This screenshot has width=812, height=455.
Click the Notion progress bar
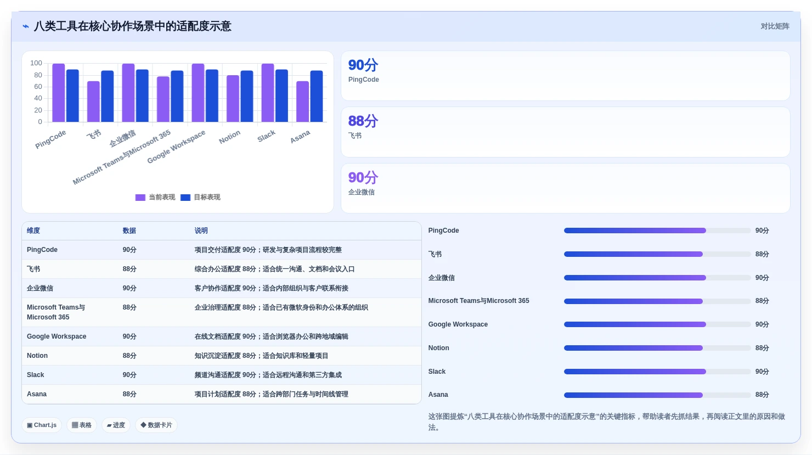point(657,348)
